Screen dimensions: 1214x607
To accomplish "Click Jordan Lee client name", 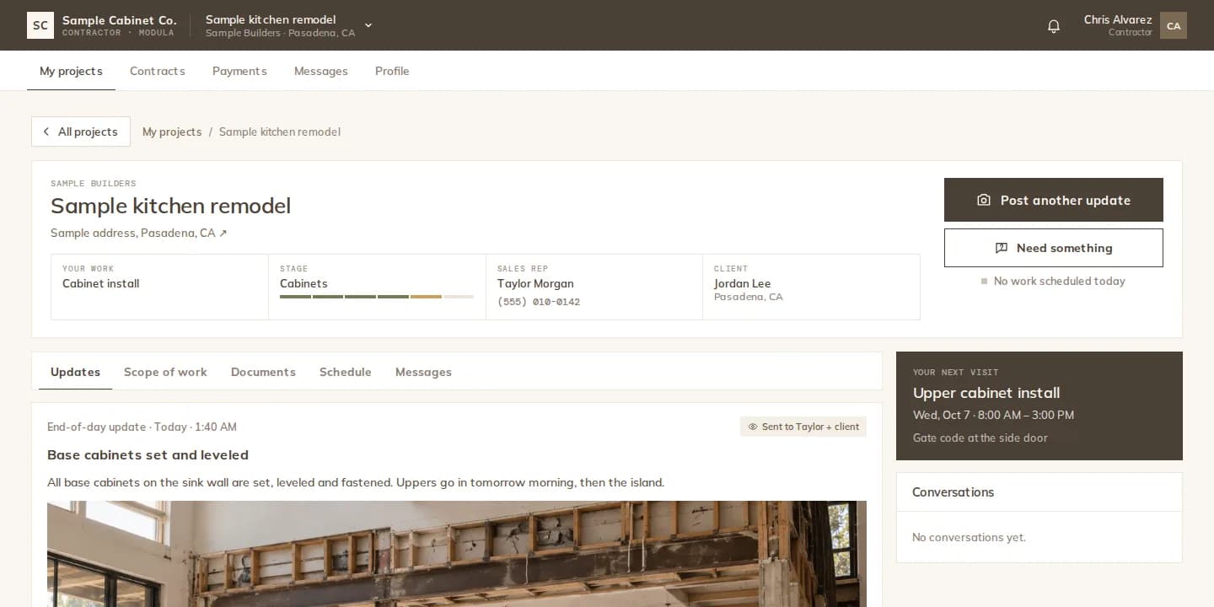I will (742, 284).
